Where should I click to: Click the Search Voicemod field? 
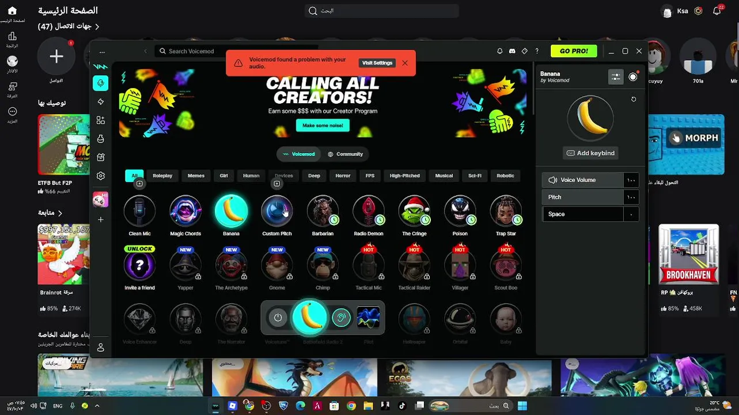point(236,51)
